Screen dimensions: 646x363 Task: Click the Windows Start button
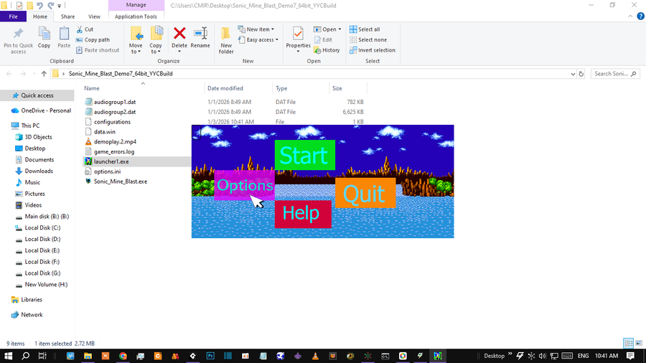8,356
